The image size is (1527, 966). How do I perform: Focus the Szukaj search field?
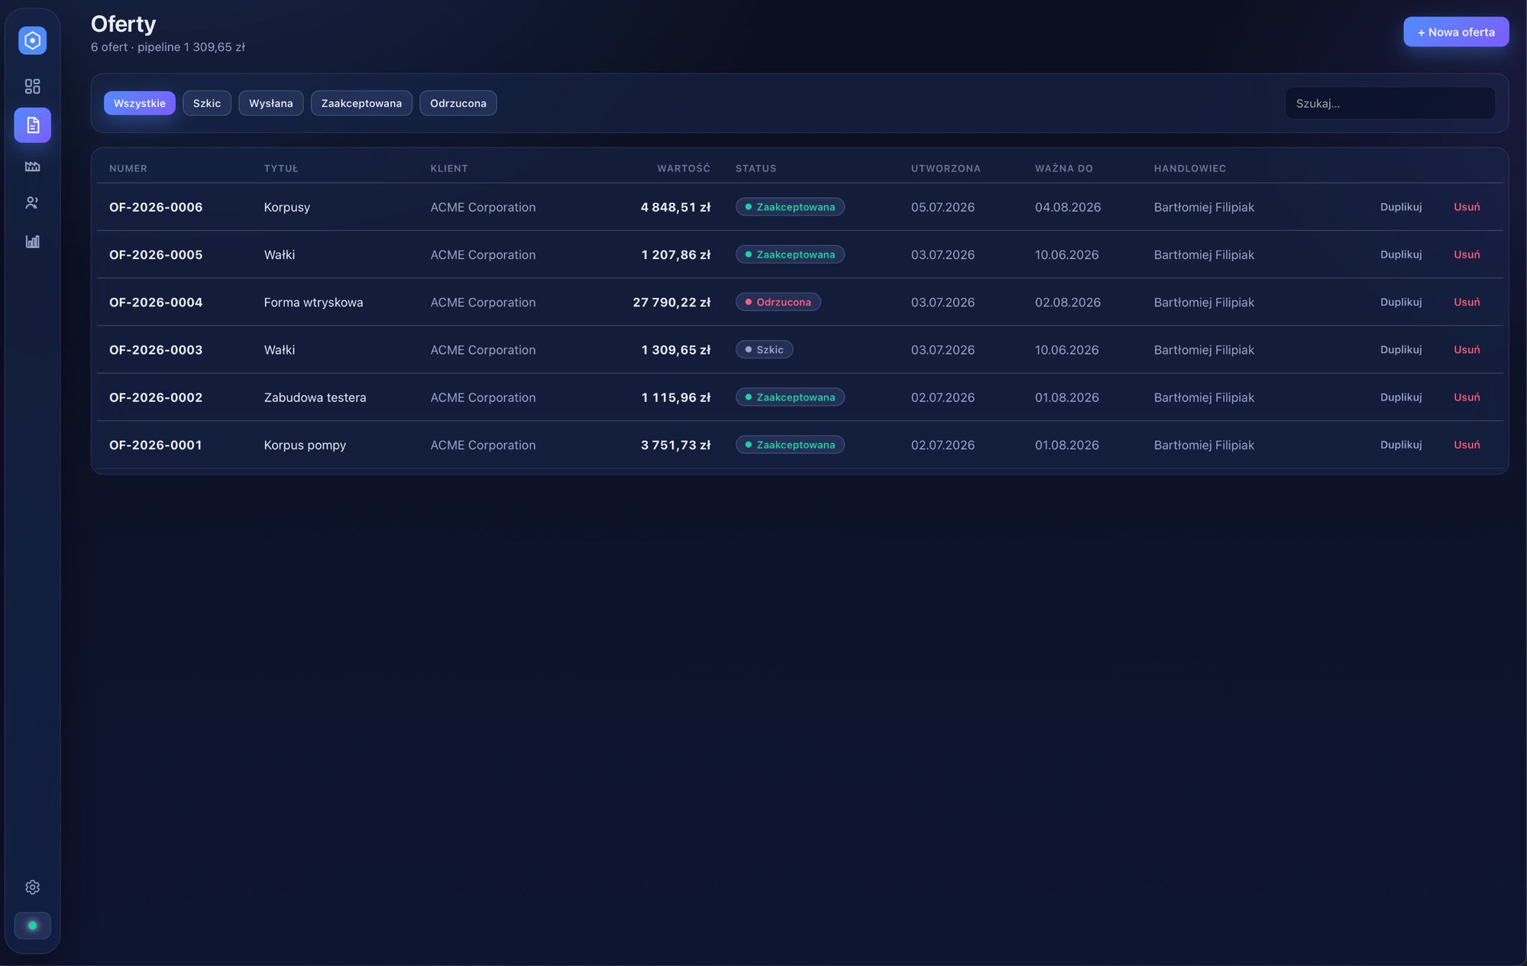(x=1390, y=103)
